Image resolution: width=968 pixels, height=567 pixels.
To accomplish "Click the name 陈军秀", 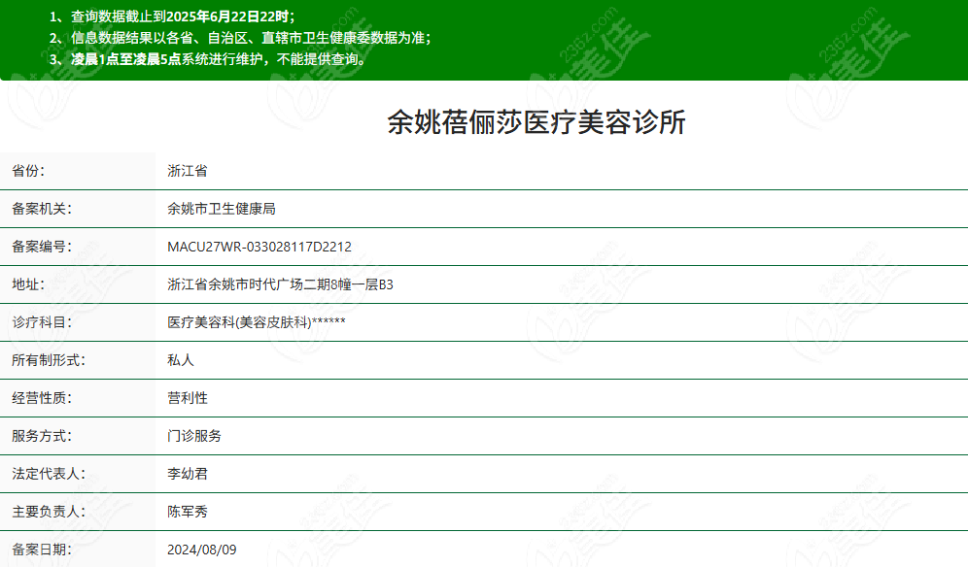I will pos(187,512).
